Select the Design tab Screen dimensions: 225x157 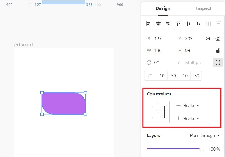(x=163, y=8)
